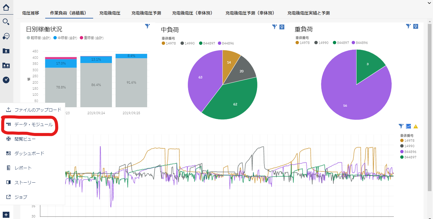Click the 17.0% blue bar segment

click(61, 63)
